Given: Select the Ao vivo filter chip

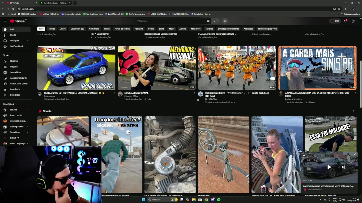Looking at the screenshot, I should pos(183,29).
